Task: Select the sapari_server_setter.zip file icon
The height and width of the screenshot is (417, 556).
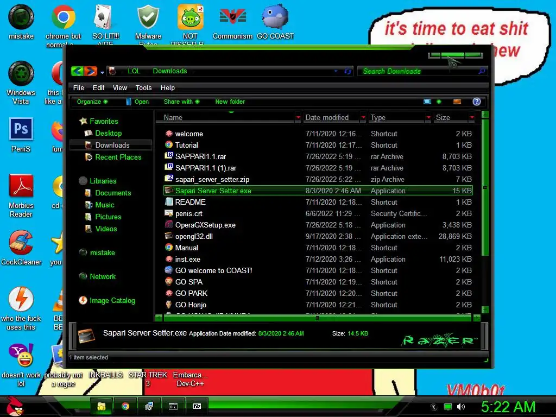Action: pyautogui.click(x=169, y=179)
